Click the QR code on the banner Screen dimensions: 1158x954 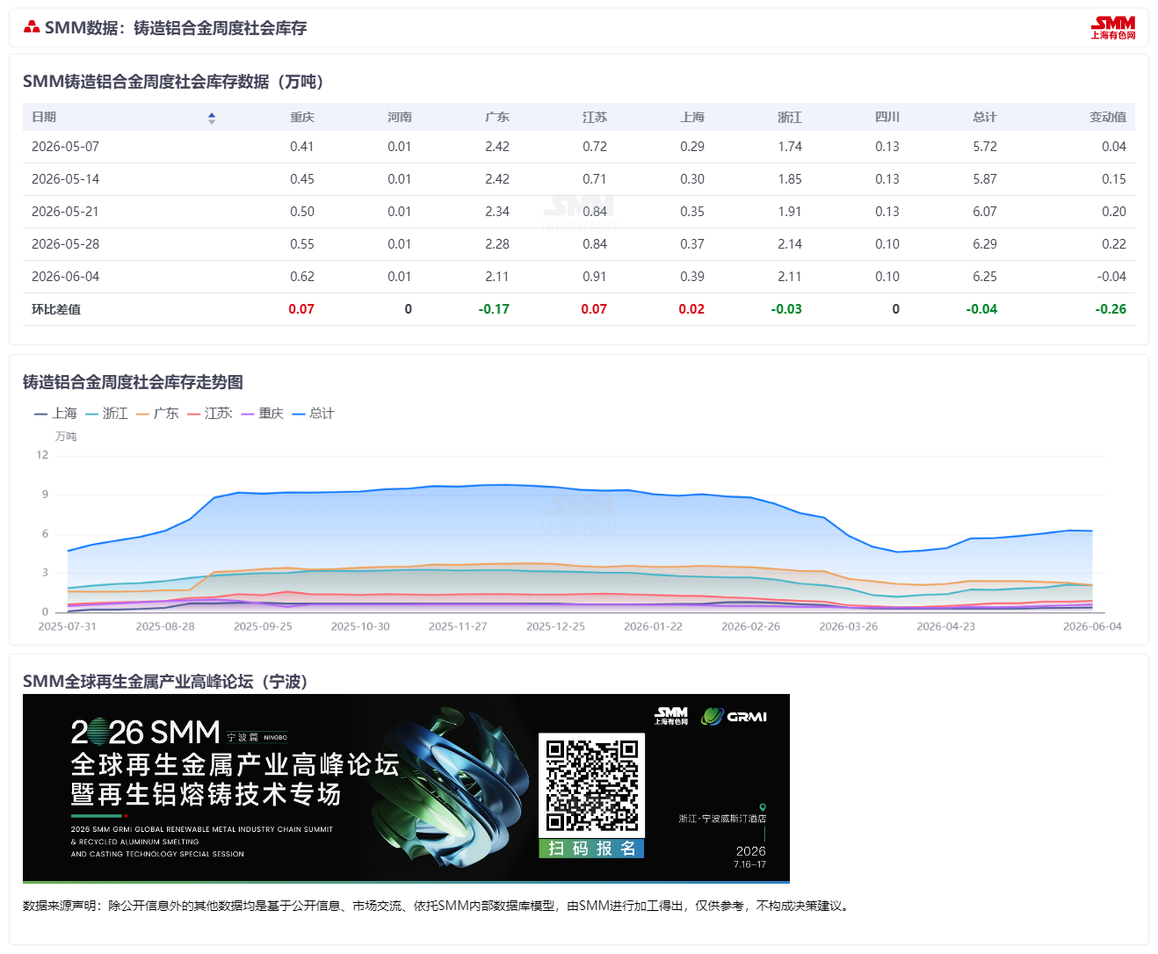[x=591, y=785]
